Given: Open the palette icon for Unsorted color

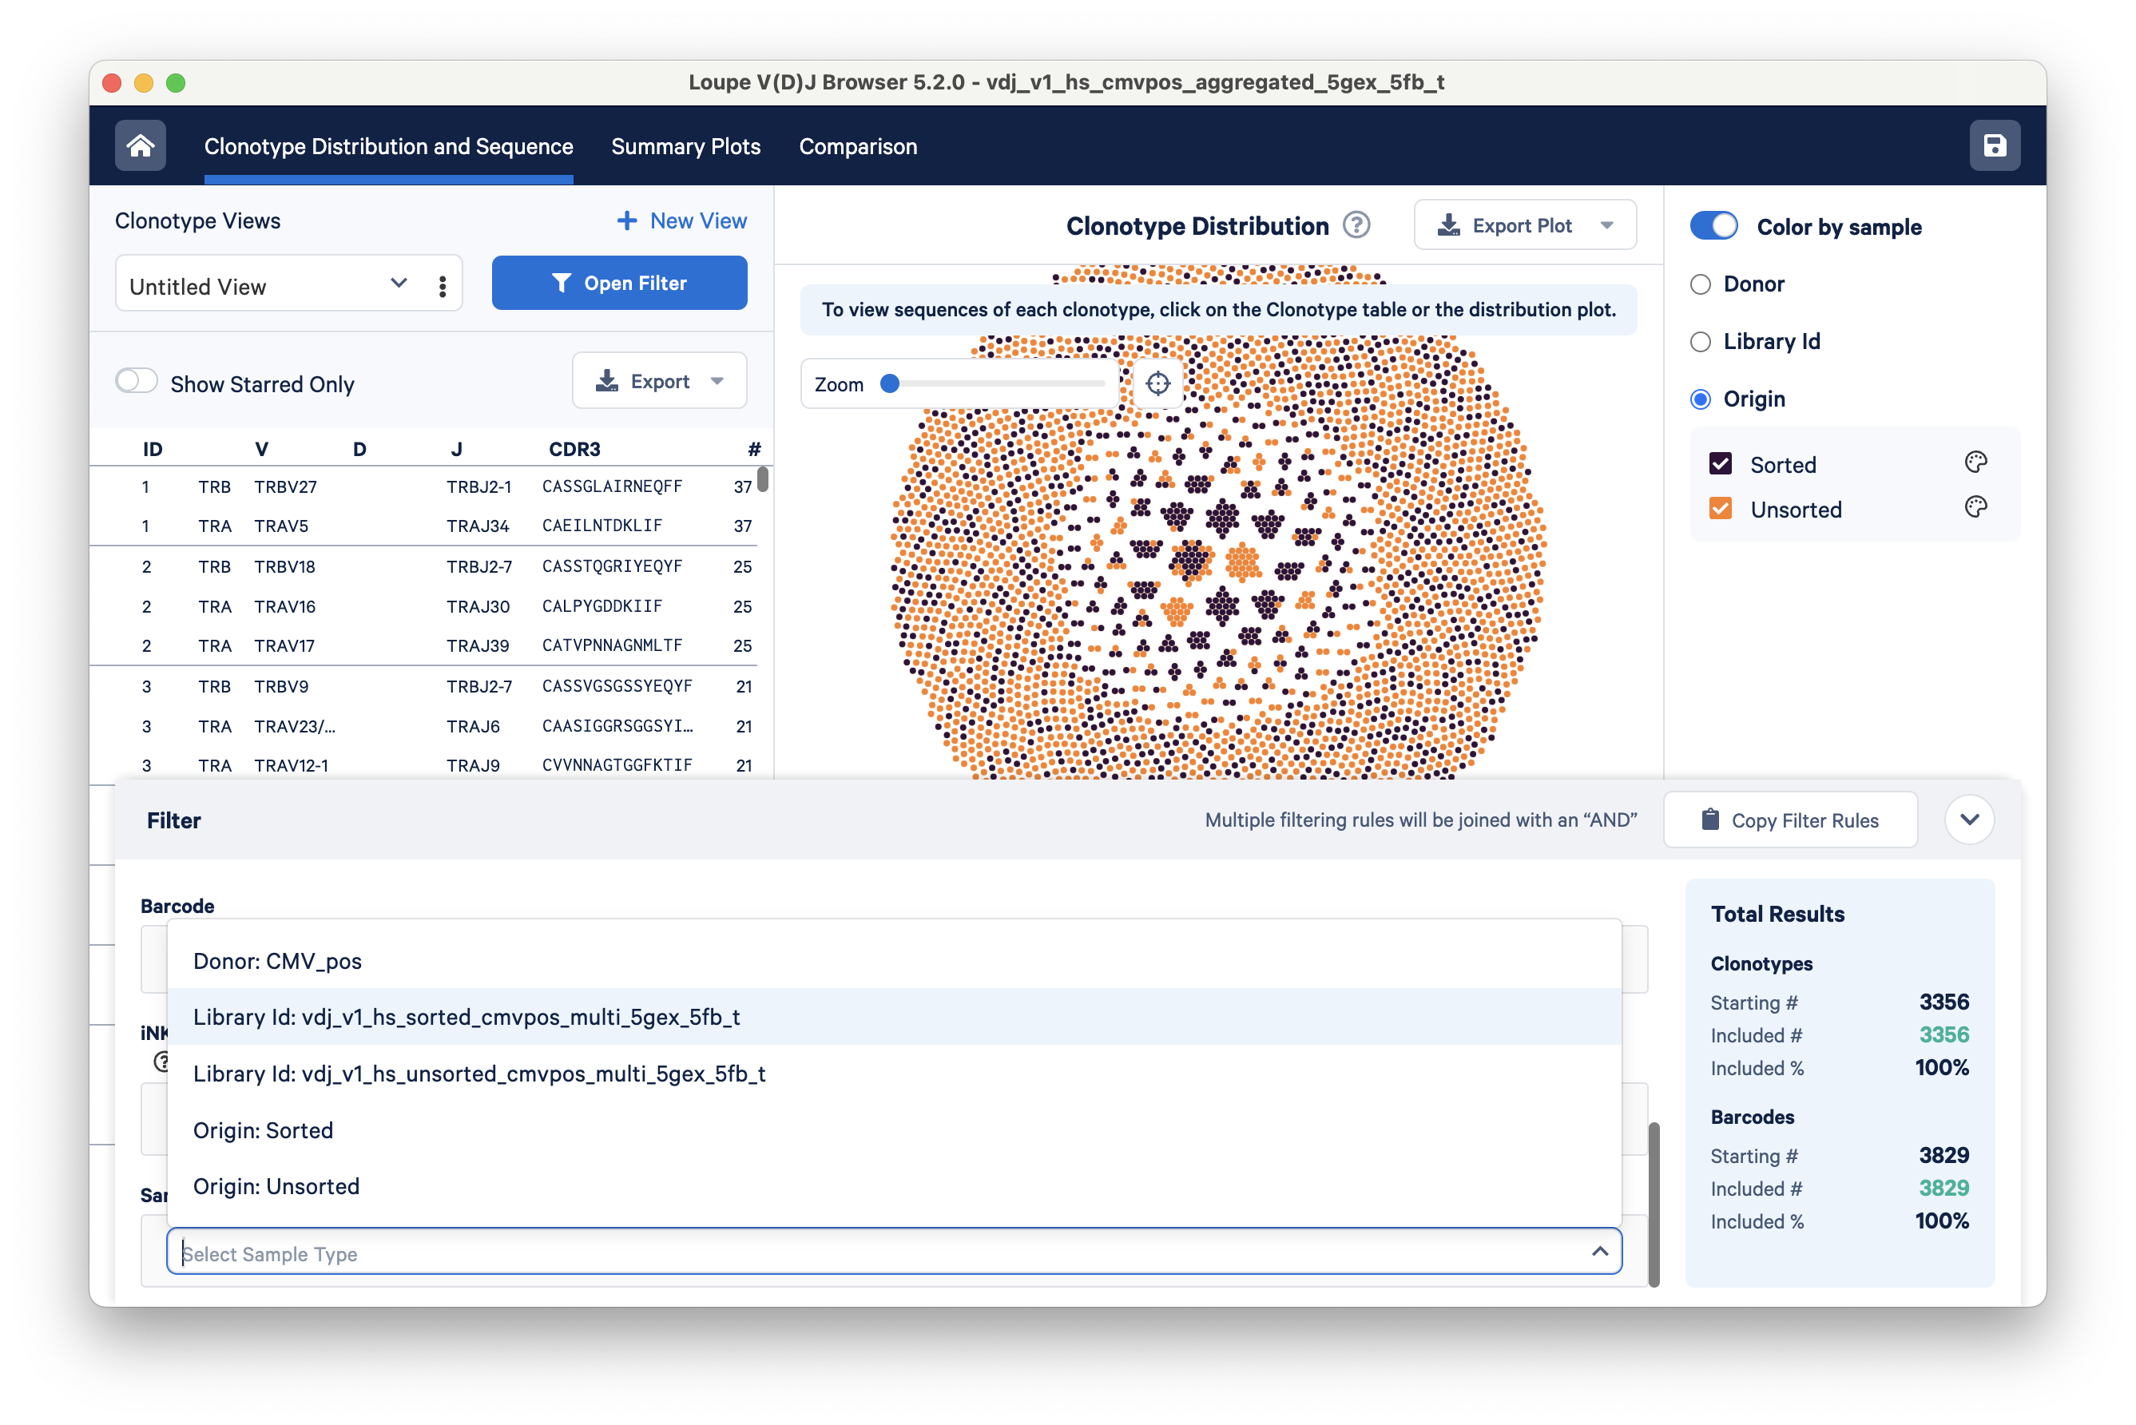Looking at the screenshot, I should tap(1975, 508).
